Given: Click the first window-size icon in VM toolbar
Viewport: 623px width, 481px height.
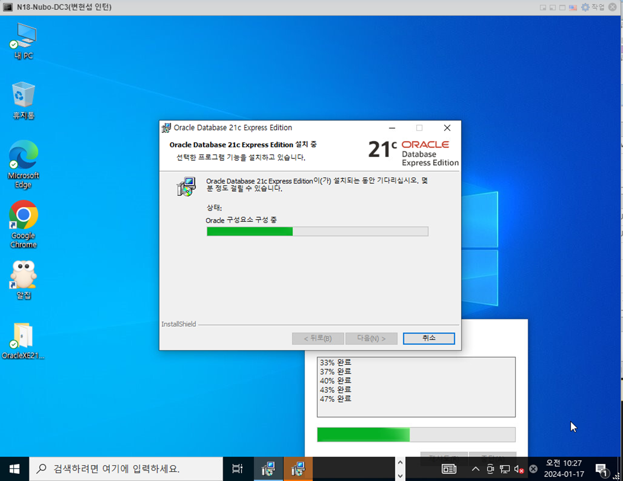Looking at the screenshot, I should coord(543,8).
